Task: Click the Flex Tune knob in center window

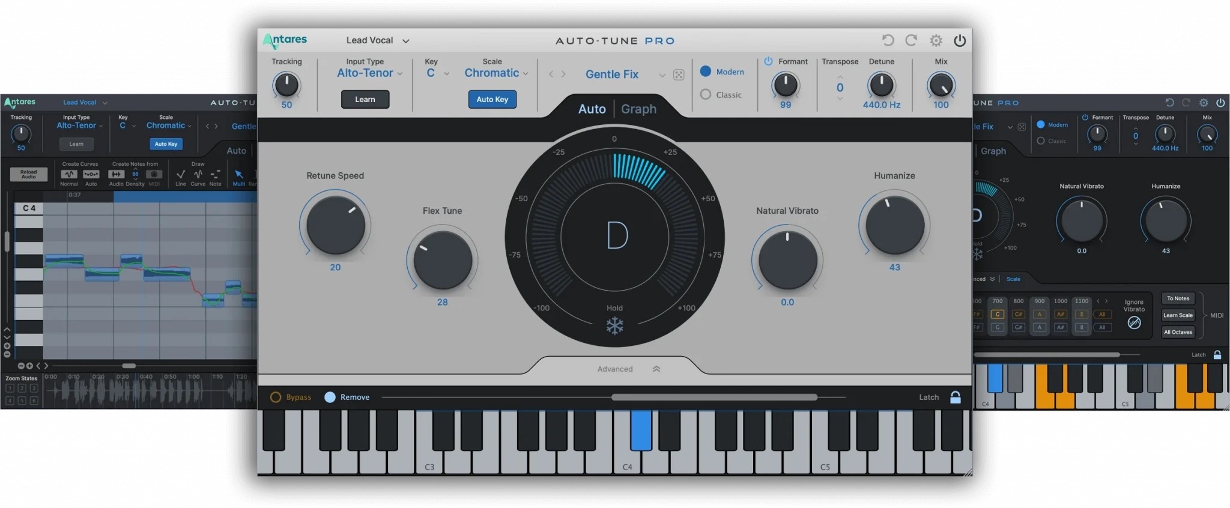Action: [443, 261]
